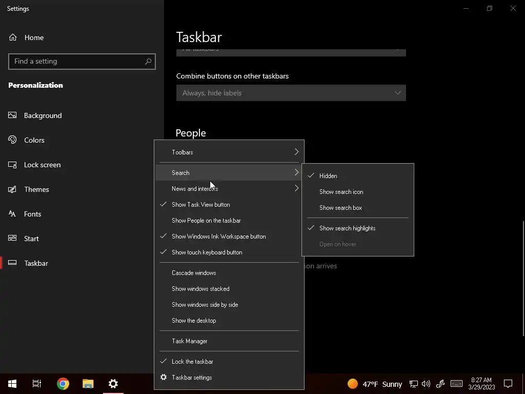Click the touch keyboard tray icon
525x394 pixels.
pos(456,384)
